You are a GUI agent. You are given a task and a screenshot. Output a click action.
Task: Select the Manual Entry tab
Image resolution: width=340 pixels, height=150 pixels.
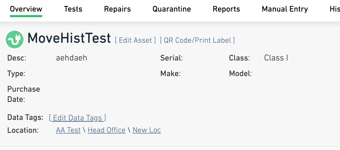(285, 9)
